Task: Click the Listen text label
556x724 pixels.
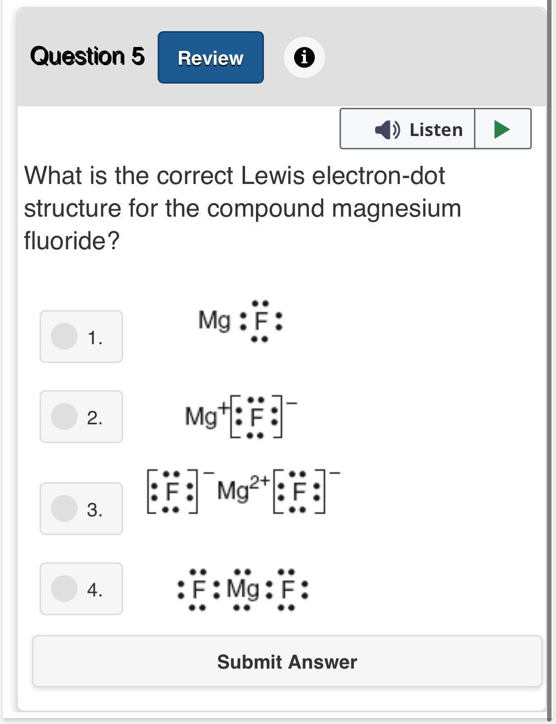Action: 436,130
